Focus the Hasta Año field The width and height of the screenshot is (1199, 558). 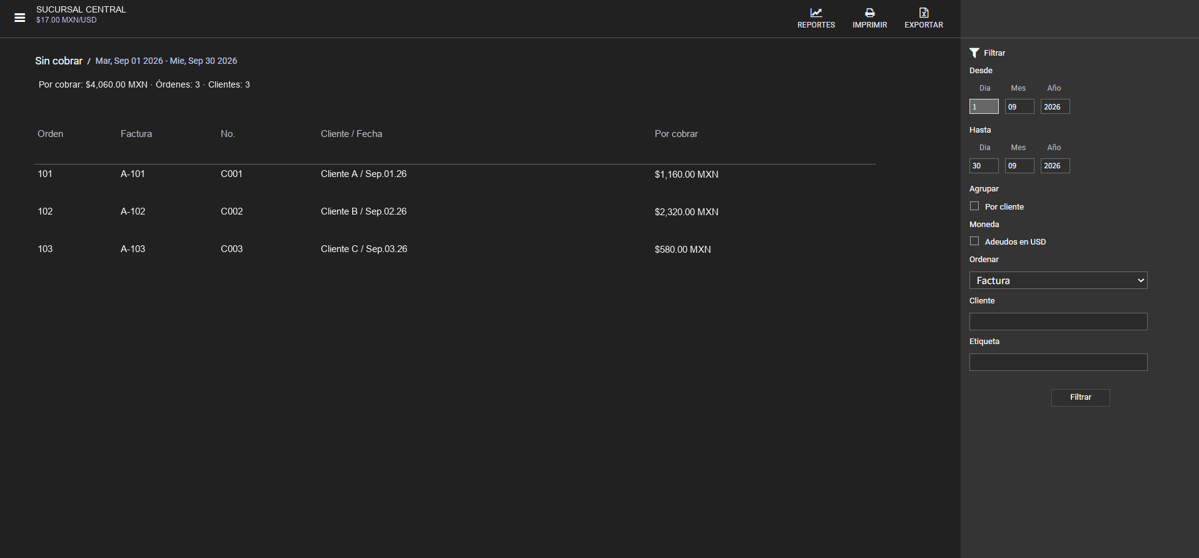[x=1055, y=166]
